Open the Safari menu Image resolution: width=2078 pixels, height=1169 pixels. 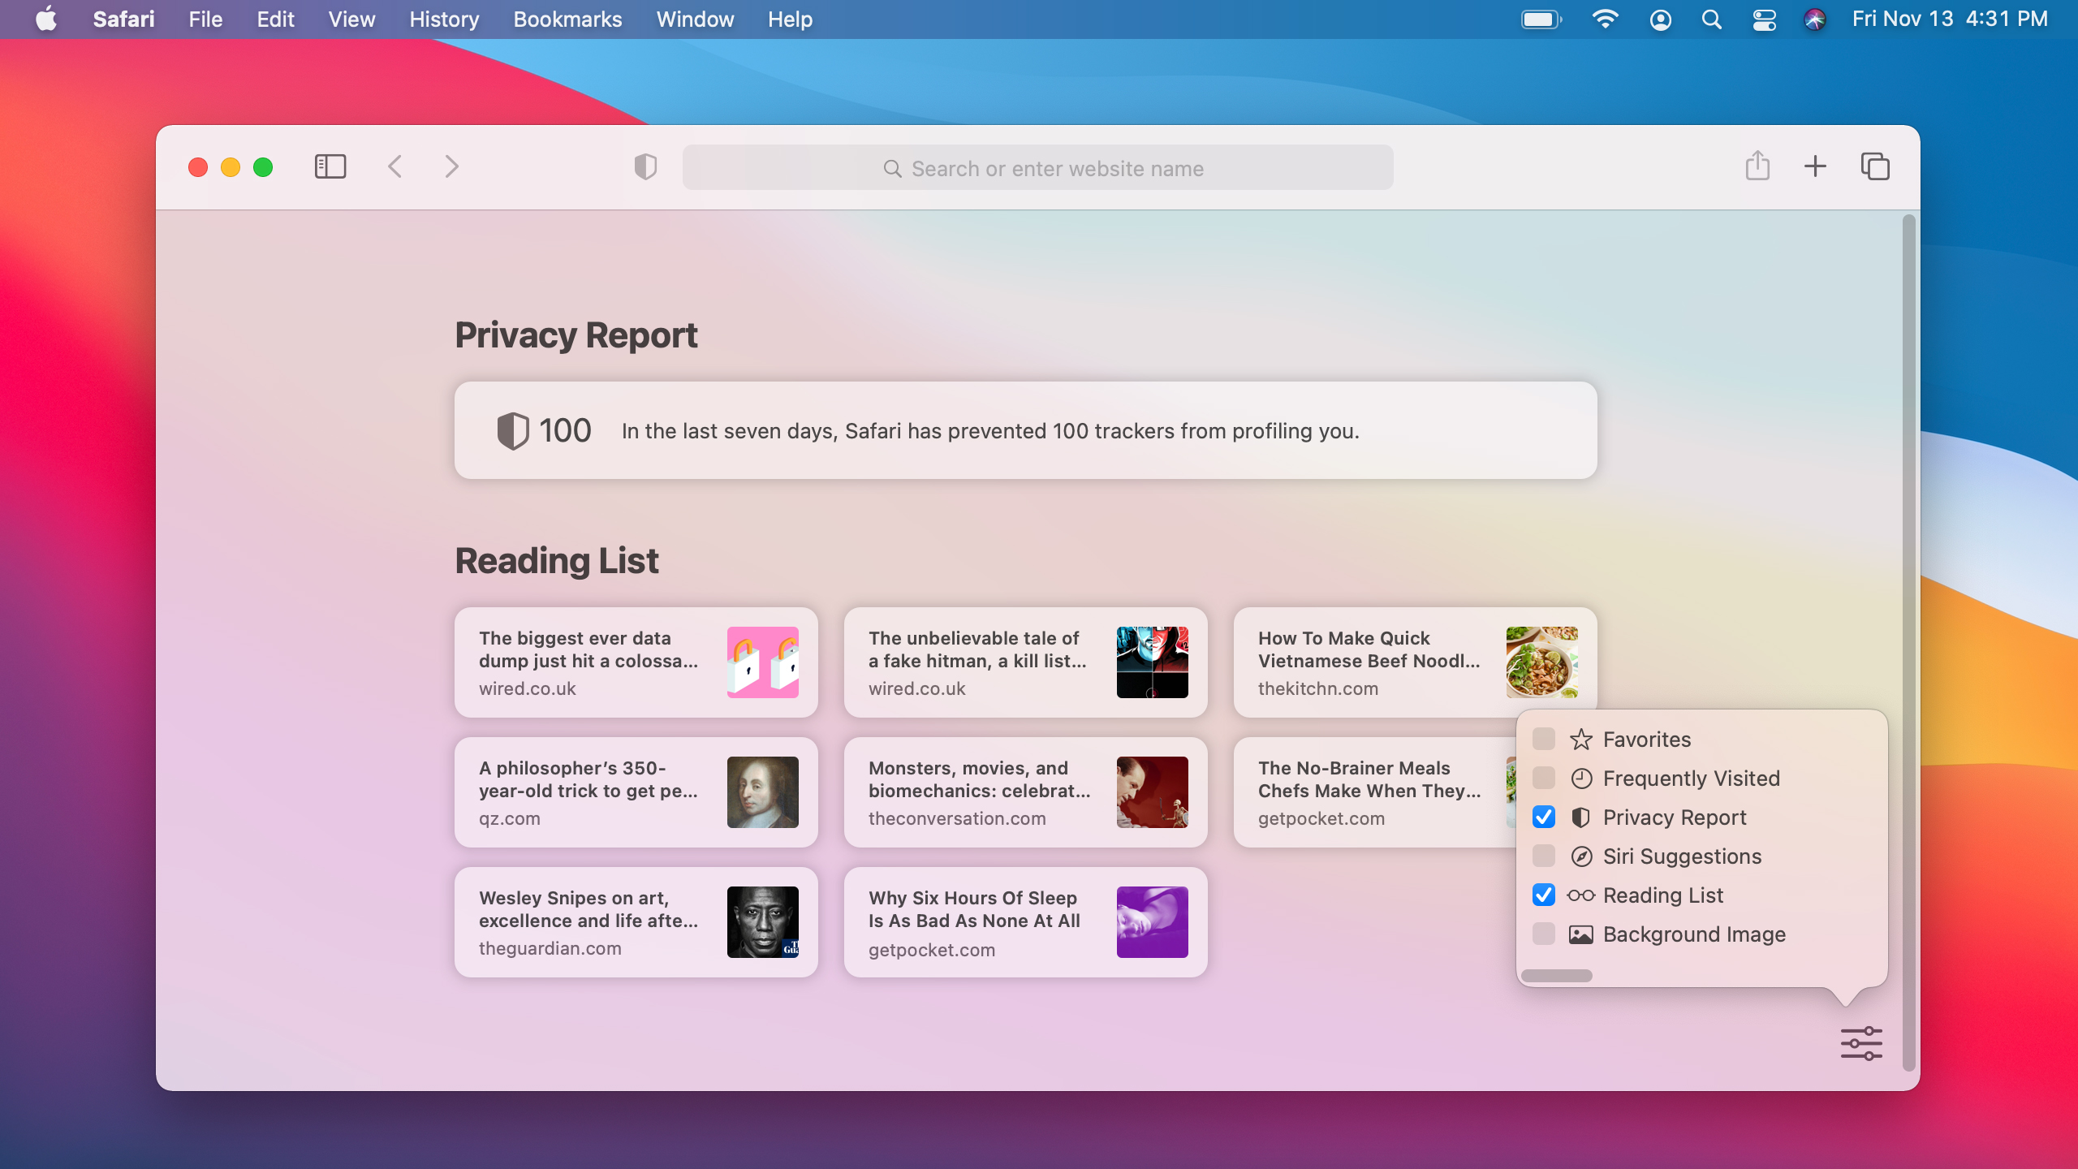[x=123, y=19]
